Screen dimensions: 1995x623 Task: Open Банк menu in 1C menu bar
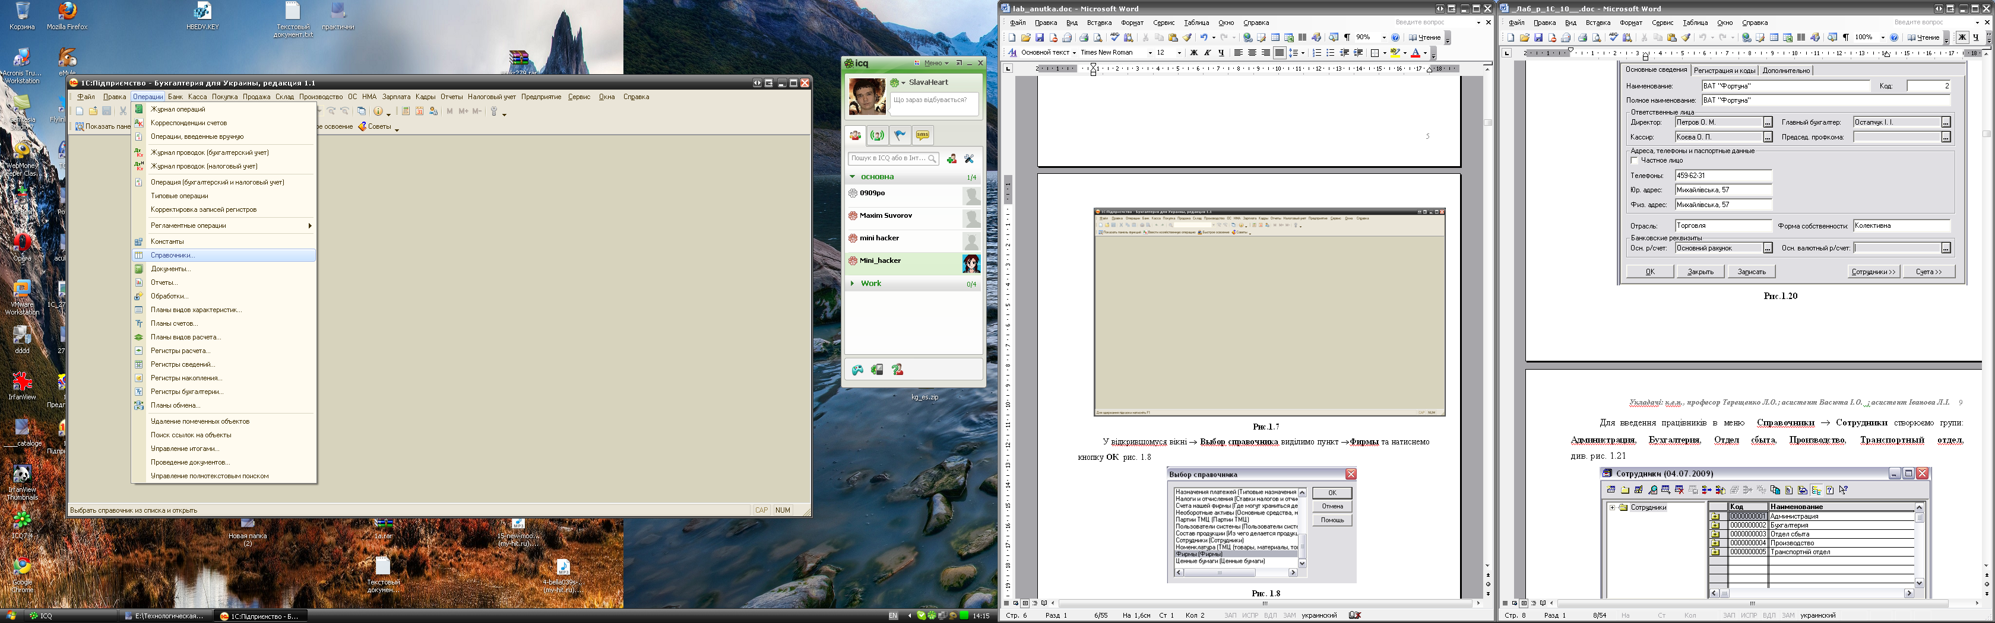coord(176,97)
